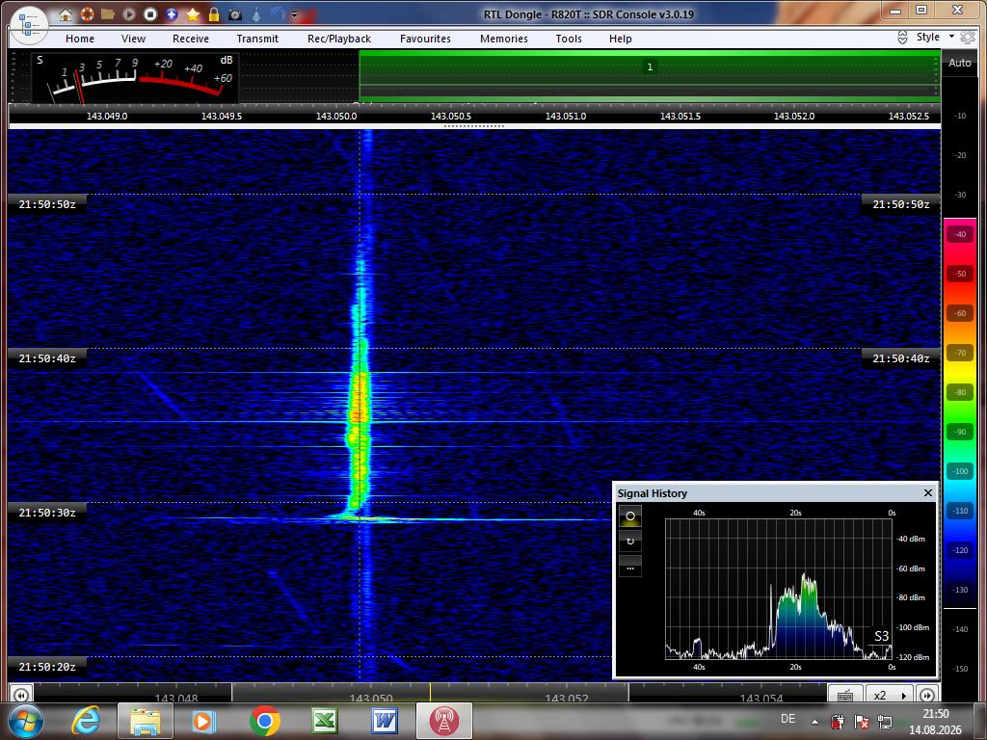Click the -110 marker on colour scale
Image resolution: width=987 pixels, height=740 pixels.
[x=960, y=511]
